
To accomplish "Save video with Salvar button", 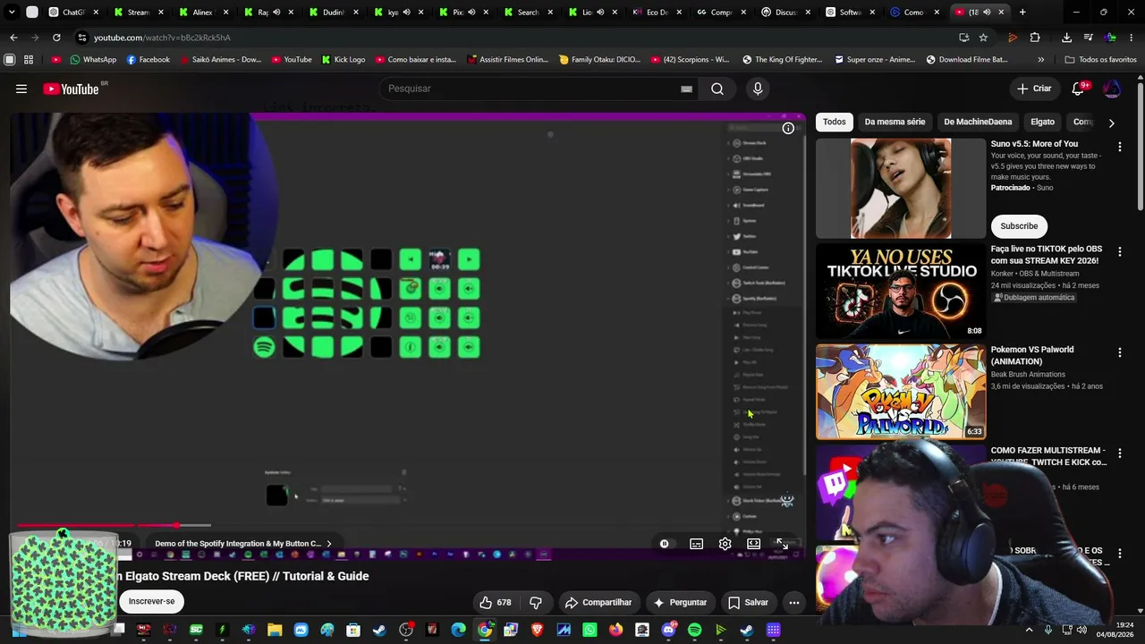I will [748, 602].
